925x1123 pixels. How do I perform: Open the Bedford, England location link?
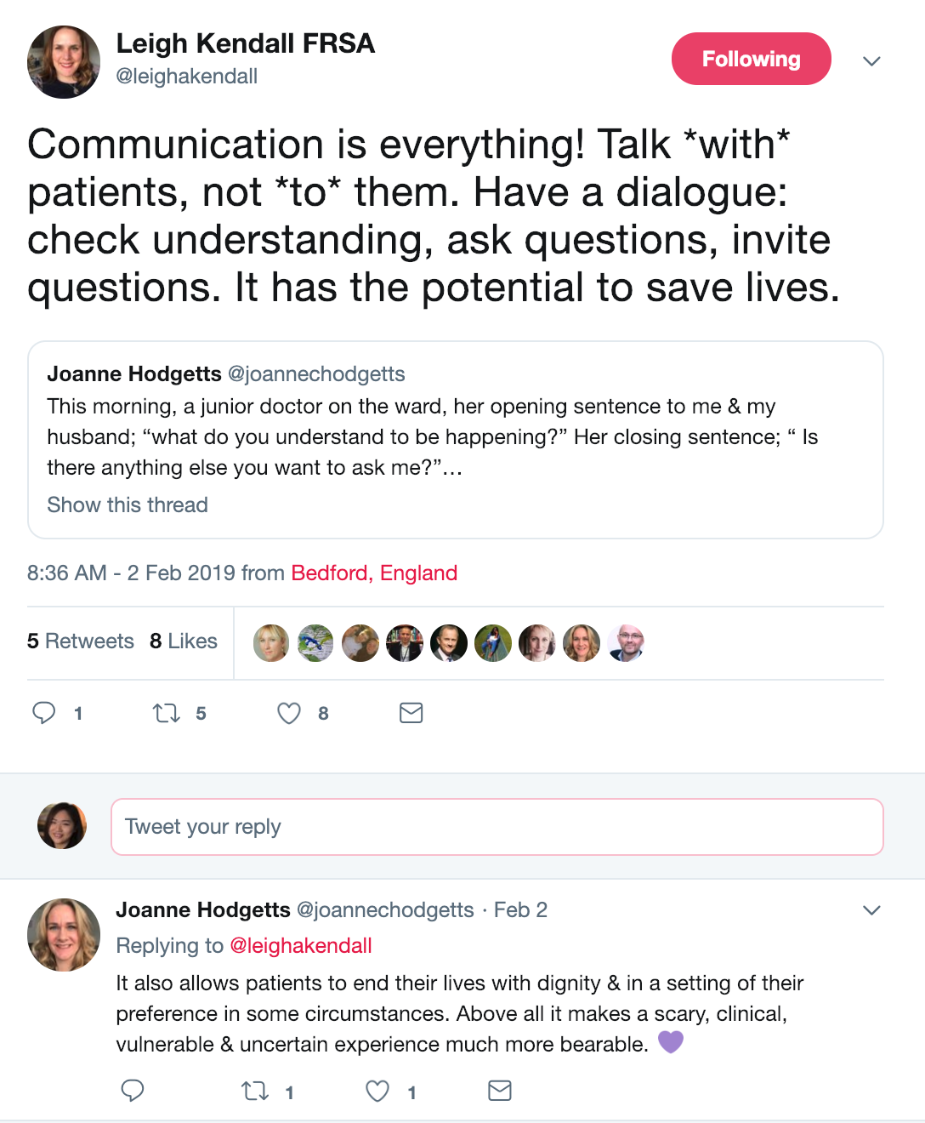point(374,573)
